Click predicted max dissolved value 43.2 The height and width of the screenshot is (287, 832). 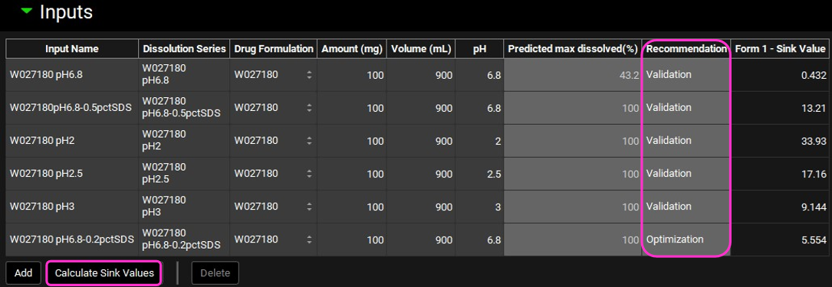(573, 75)
